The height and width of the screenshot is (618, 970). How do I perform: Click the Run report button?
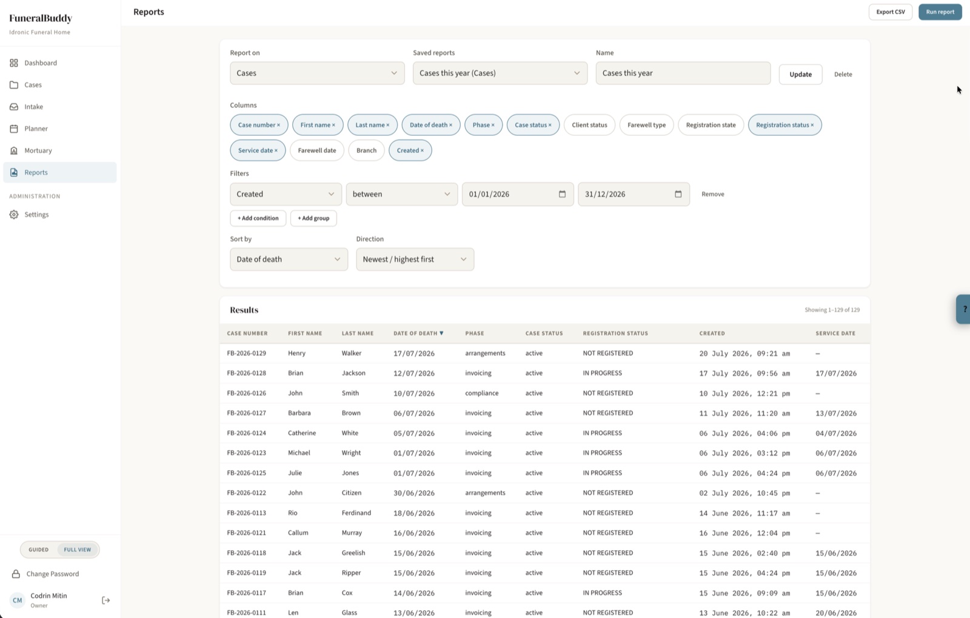tap(940, 12)
